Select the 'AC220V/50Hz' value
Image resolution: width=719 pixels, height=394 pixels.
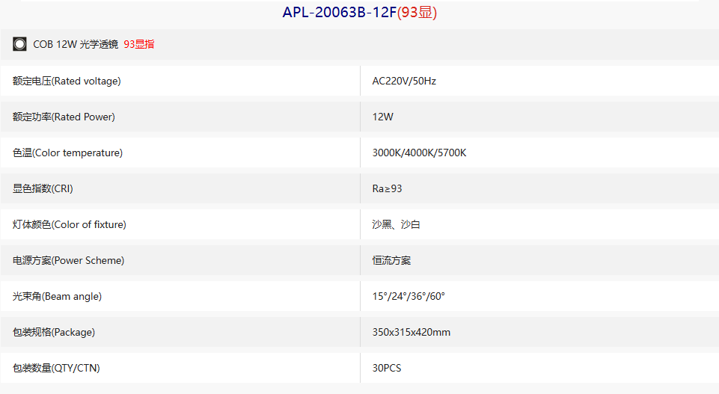pos(404,81)
